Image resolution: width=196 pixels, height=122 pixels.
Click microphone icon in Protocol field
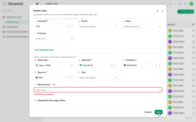72,39
